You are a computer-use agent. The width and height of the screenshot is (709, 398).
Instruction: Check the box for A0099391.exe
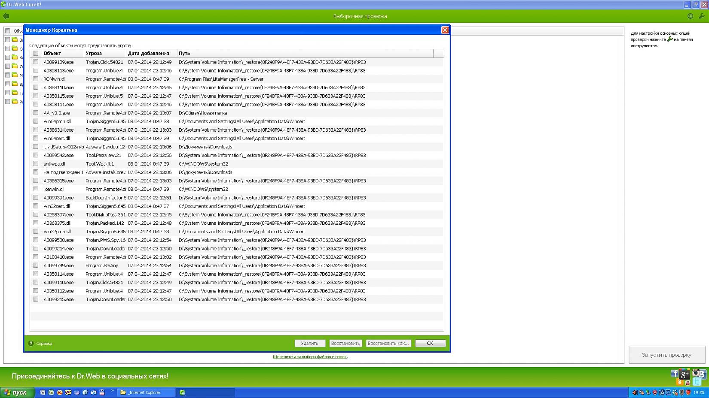[x=36, y=198]
